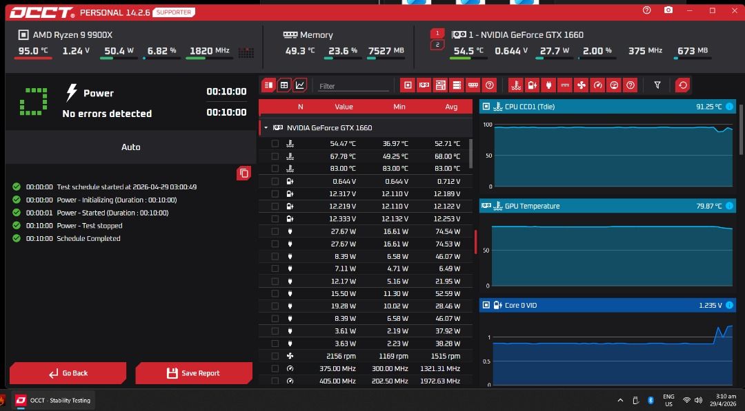This screenshot has width=745, height=411.
Task: Click the 'Power - Test stopped' log entry
Action: (89, 226)
